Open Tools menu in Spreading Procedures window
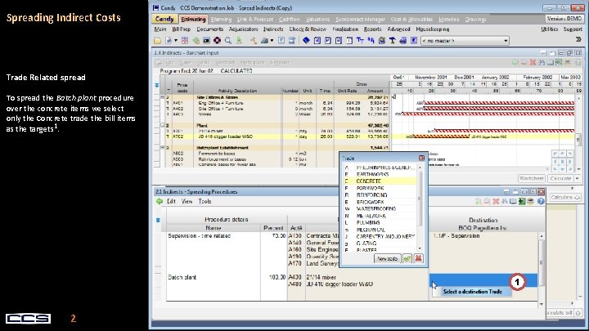This screenshot has height=331, width=589. point(205,202)
